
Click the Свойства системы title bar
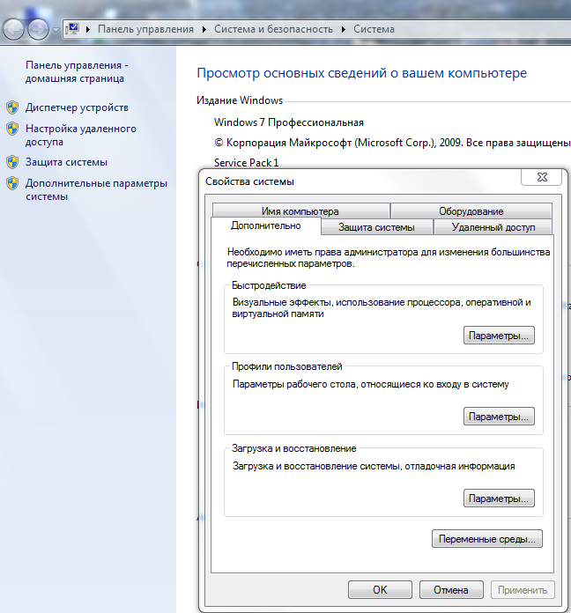pyautogui.click(x=360, y=181)
